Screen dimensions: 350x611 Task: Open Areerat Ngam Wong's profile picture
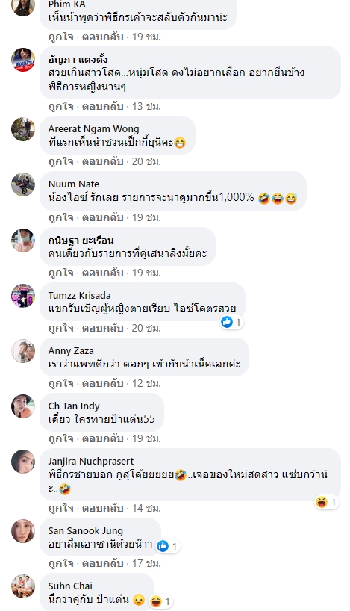[x=23, y=129]
